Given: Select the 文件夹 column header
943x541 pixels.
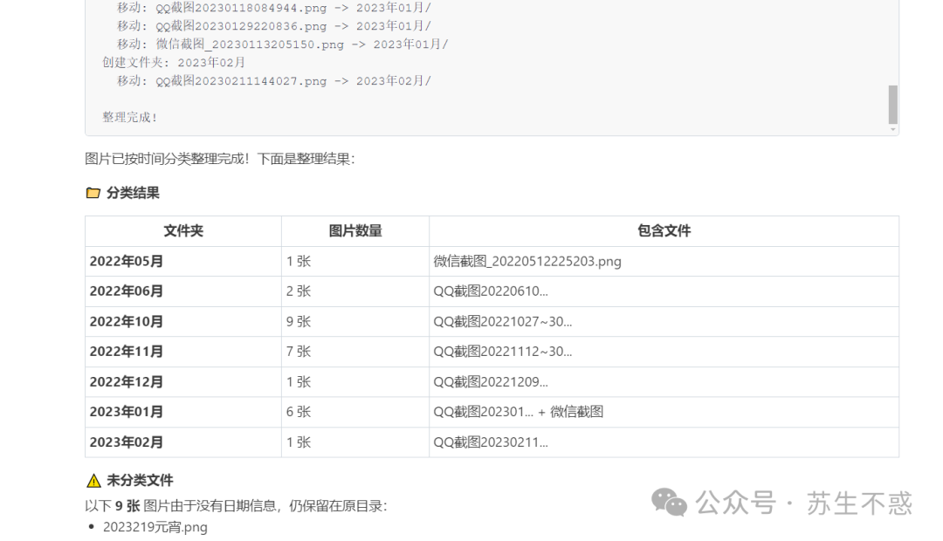Looking at the screenshot, I should click(x=183, y=231).
